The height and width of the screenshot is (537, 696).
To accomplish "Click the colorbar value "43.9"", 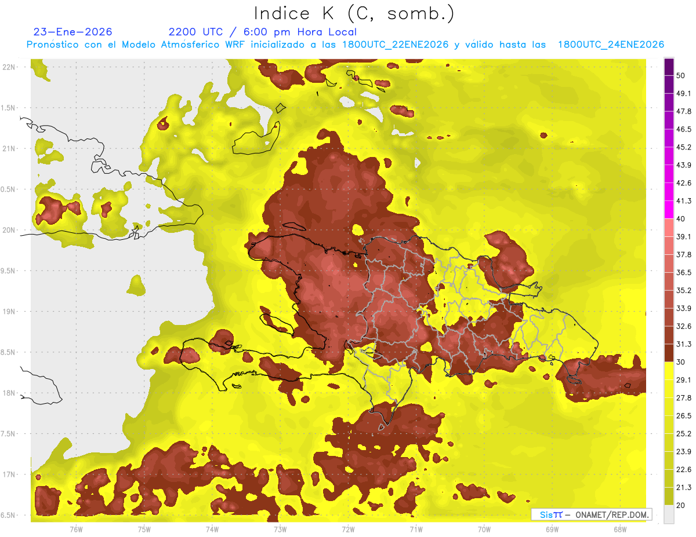I will [684, 165].
